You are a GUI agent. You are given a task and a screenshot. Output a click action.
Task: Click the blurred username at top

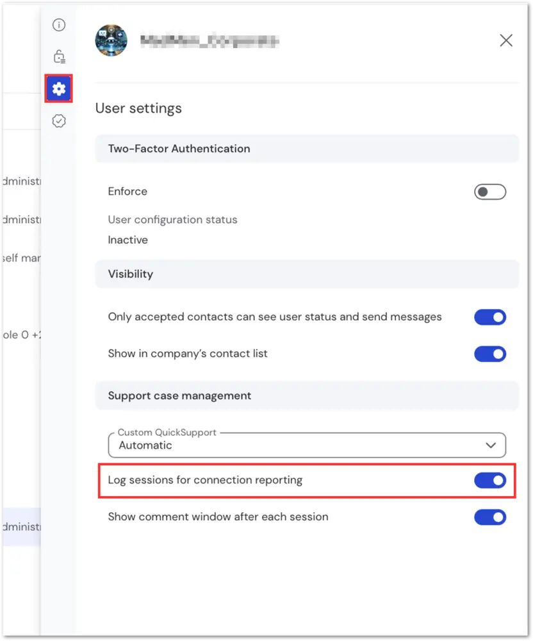pyautogui.click(x=209, y=41)
